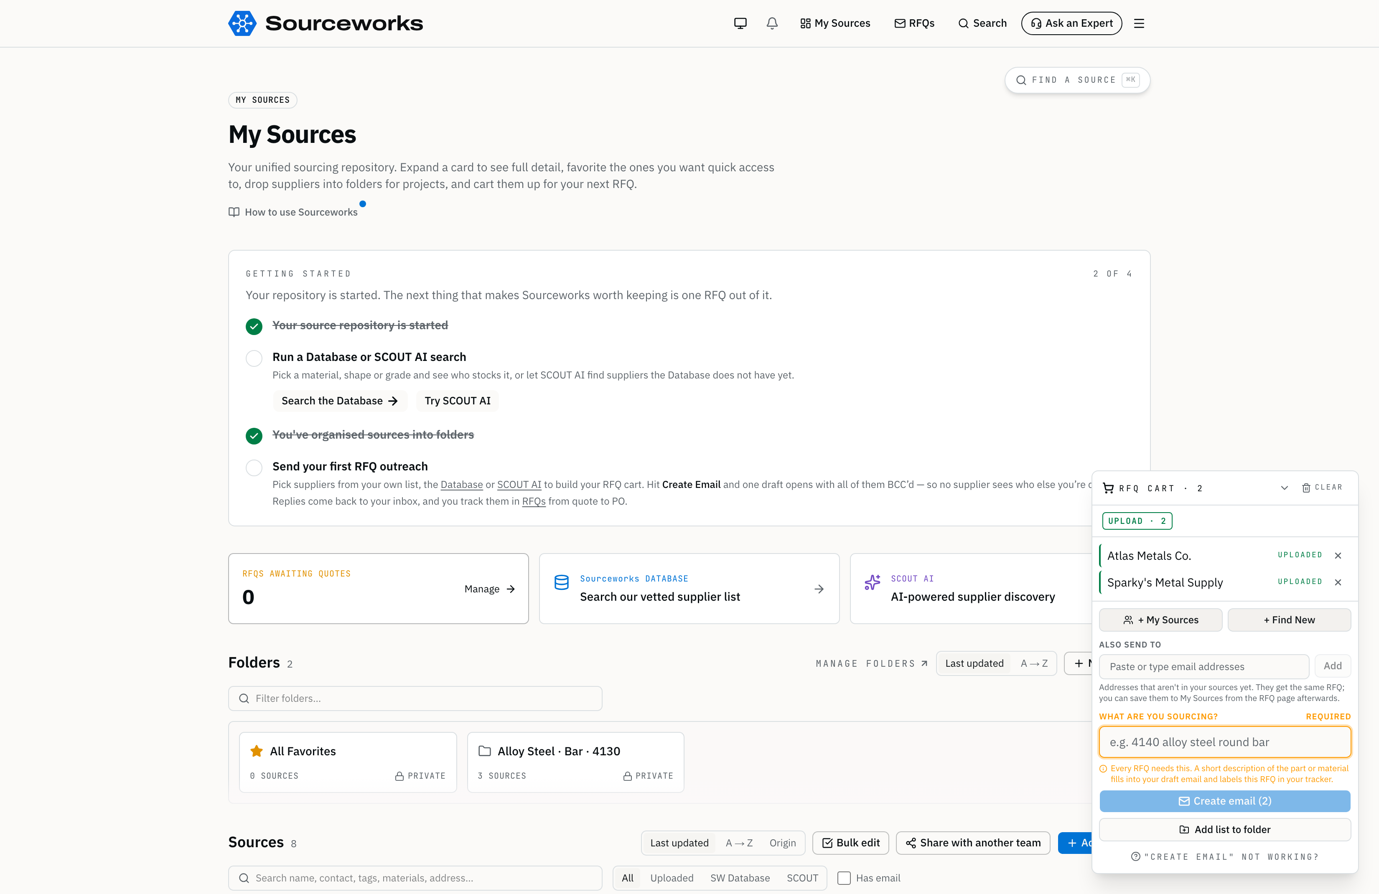Focus the What are you sourcing field

point(1225,742)
